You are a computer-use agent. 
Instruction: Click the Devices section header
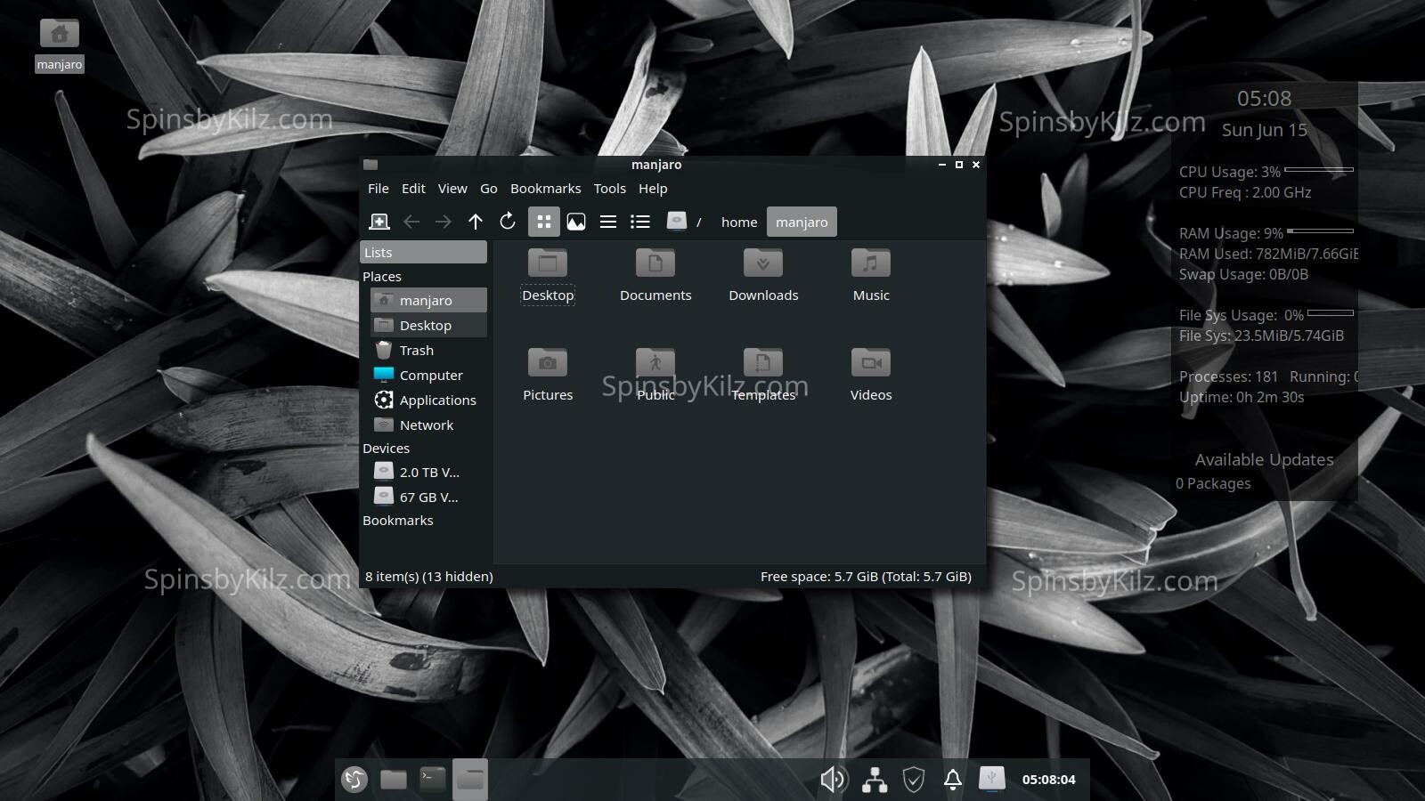[x=387, y=449]
